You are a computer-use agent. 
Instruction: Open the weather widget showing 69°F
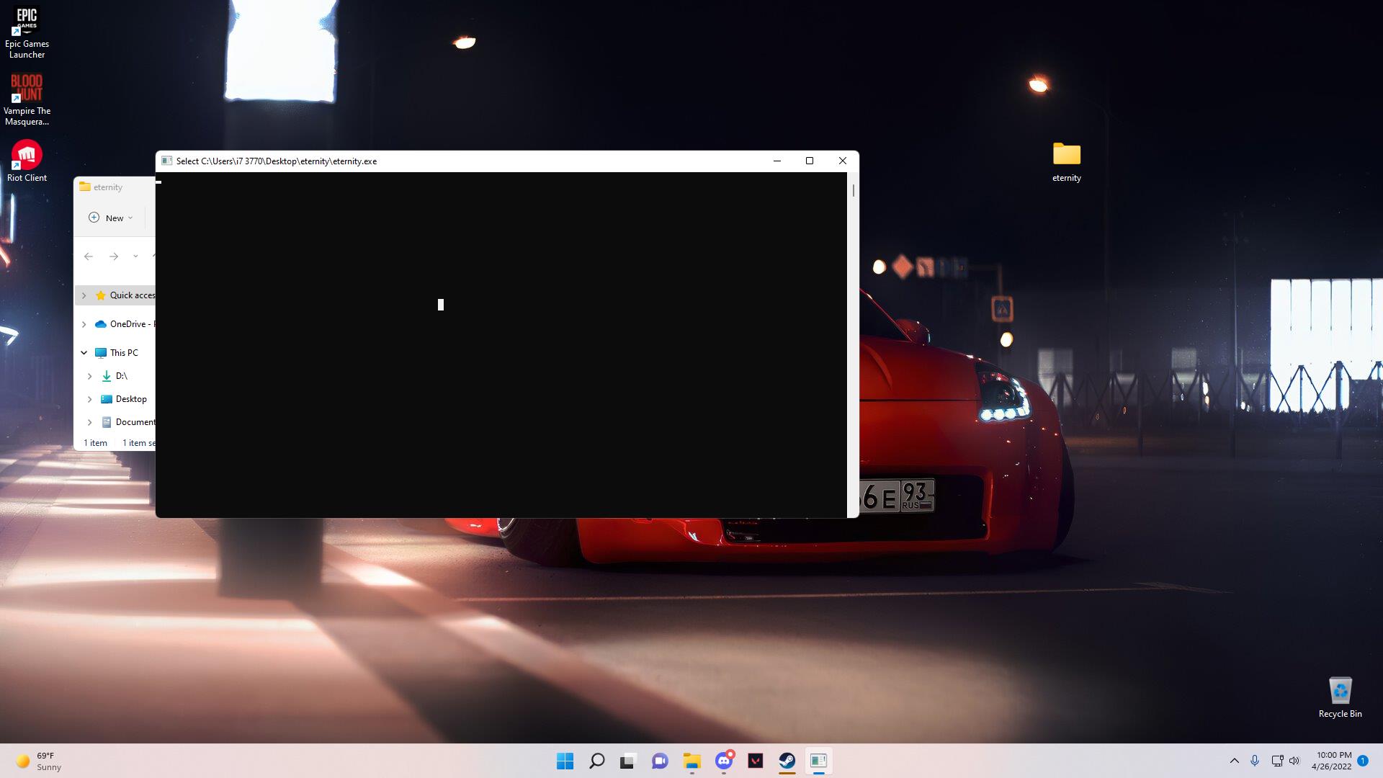(x=40, y=761)
